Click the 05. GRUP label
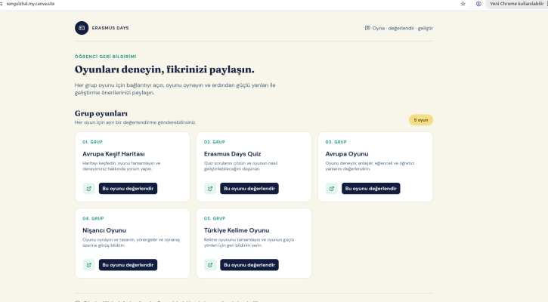 click(x=215, y=218)
